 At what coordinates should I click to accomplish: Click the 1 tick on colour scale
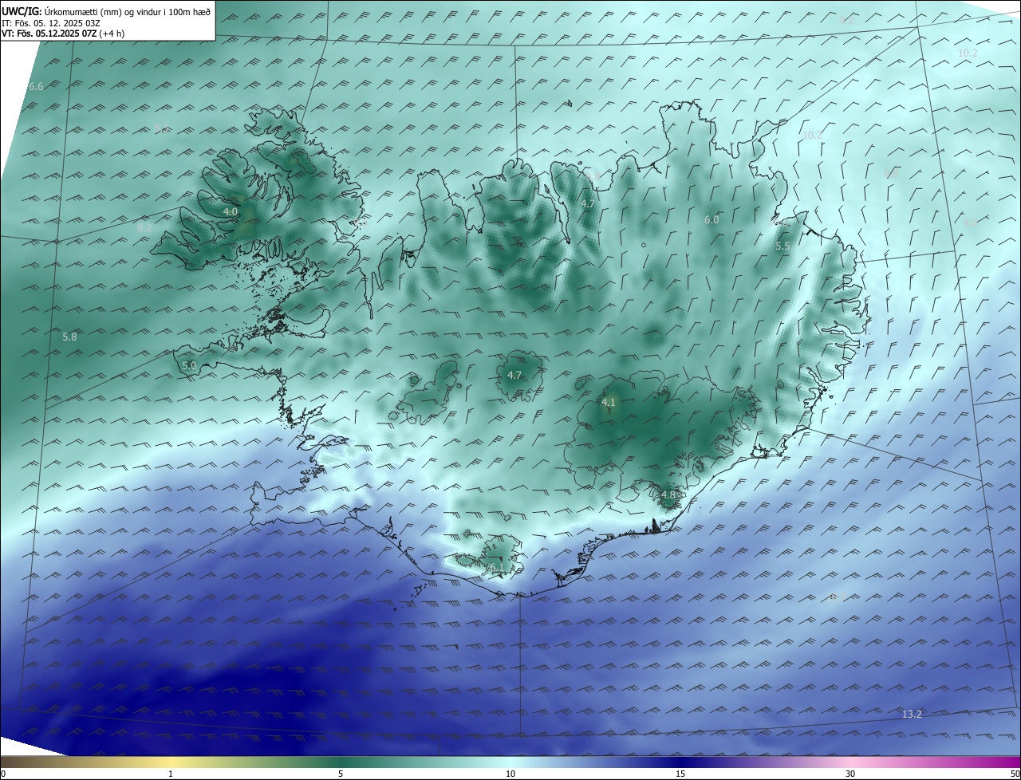click(x=171, y=774)
